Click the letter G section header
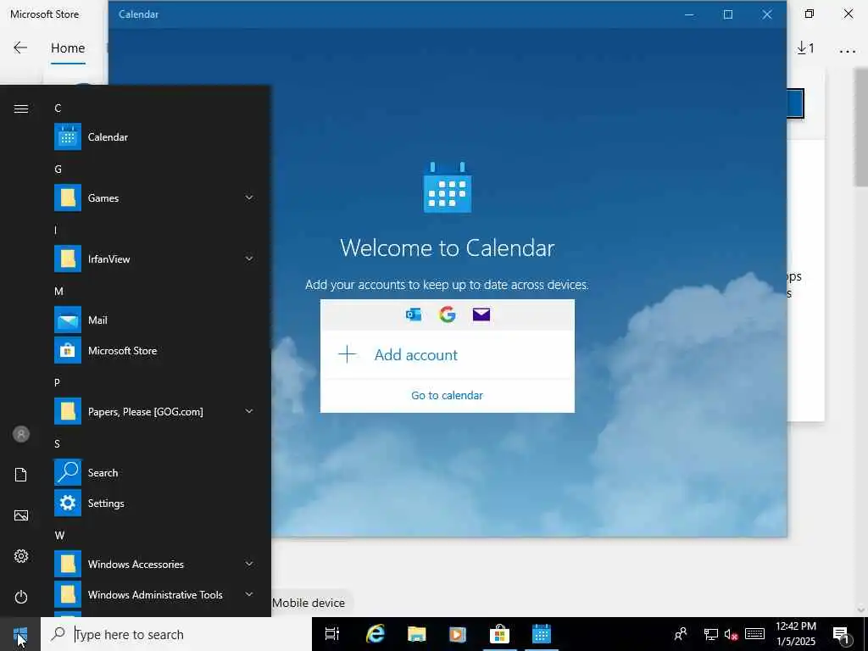Image resolution: width=868 pixels, height=651 pixels. pos(58,169)
